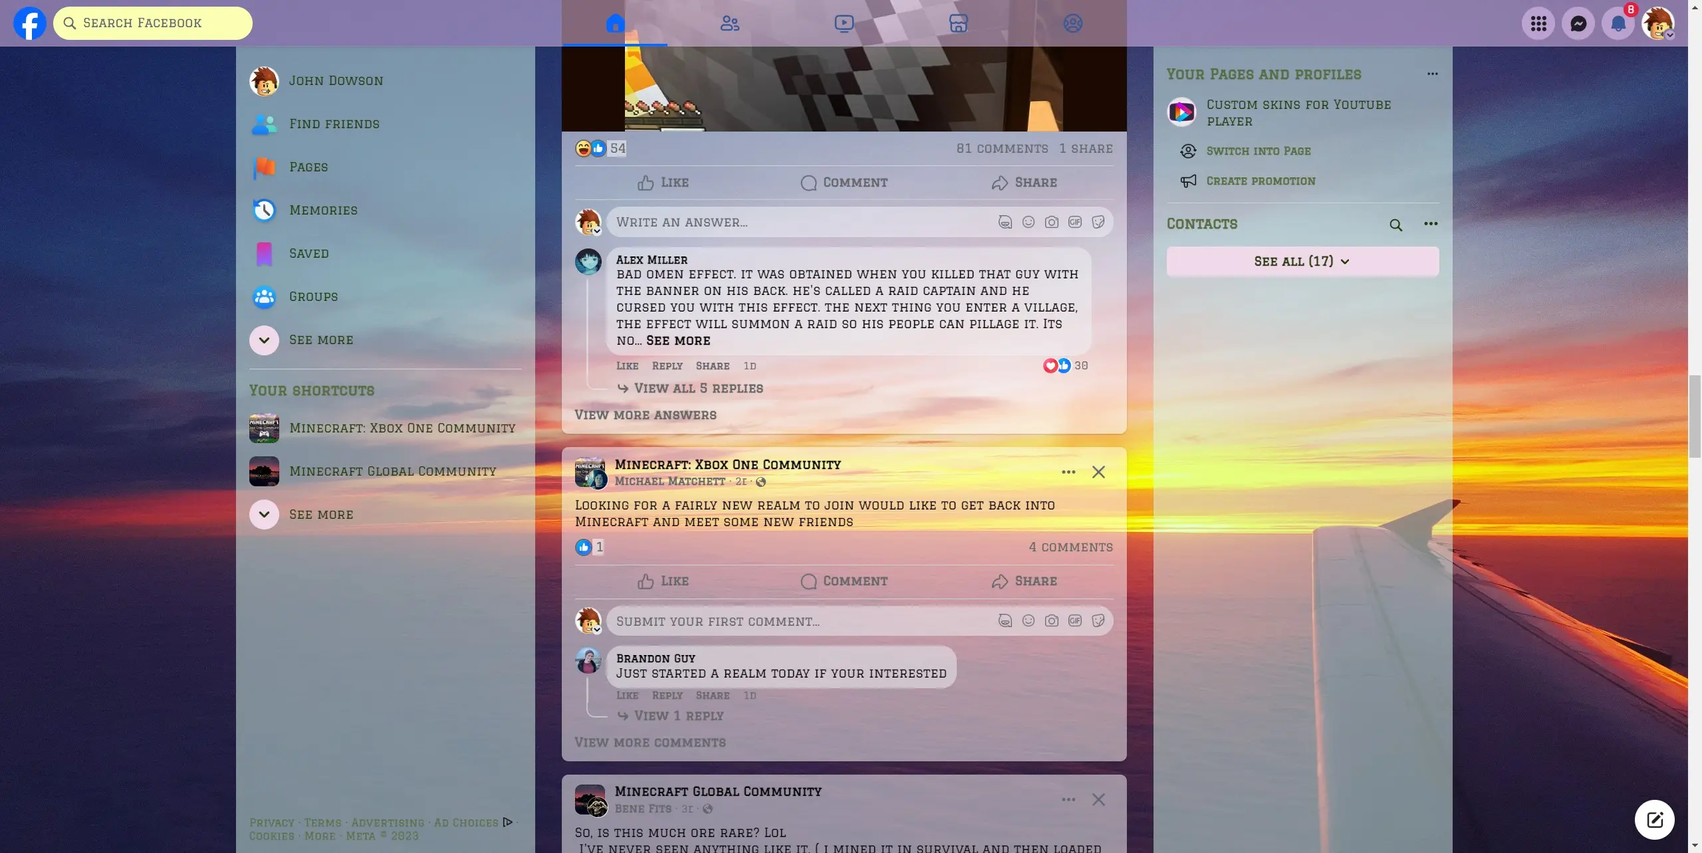Insert emoji in Write an answer box
This screenshot has width=1702, height=853.
click(1028, 223)
